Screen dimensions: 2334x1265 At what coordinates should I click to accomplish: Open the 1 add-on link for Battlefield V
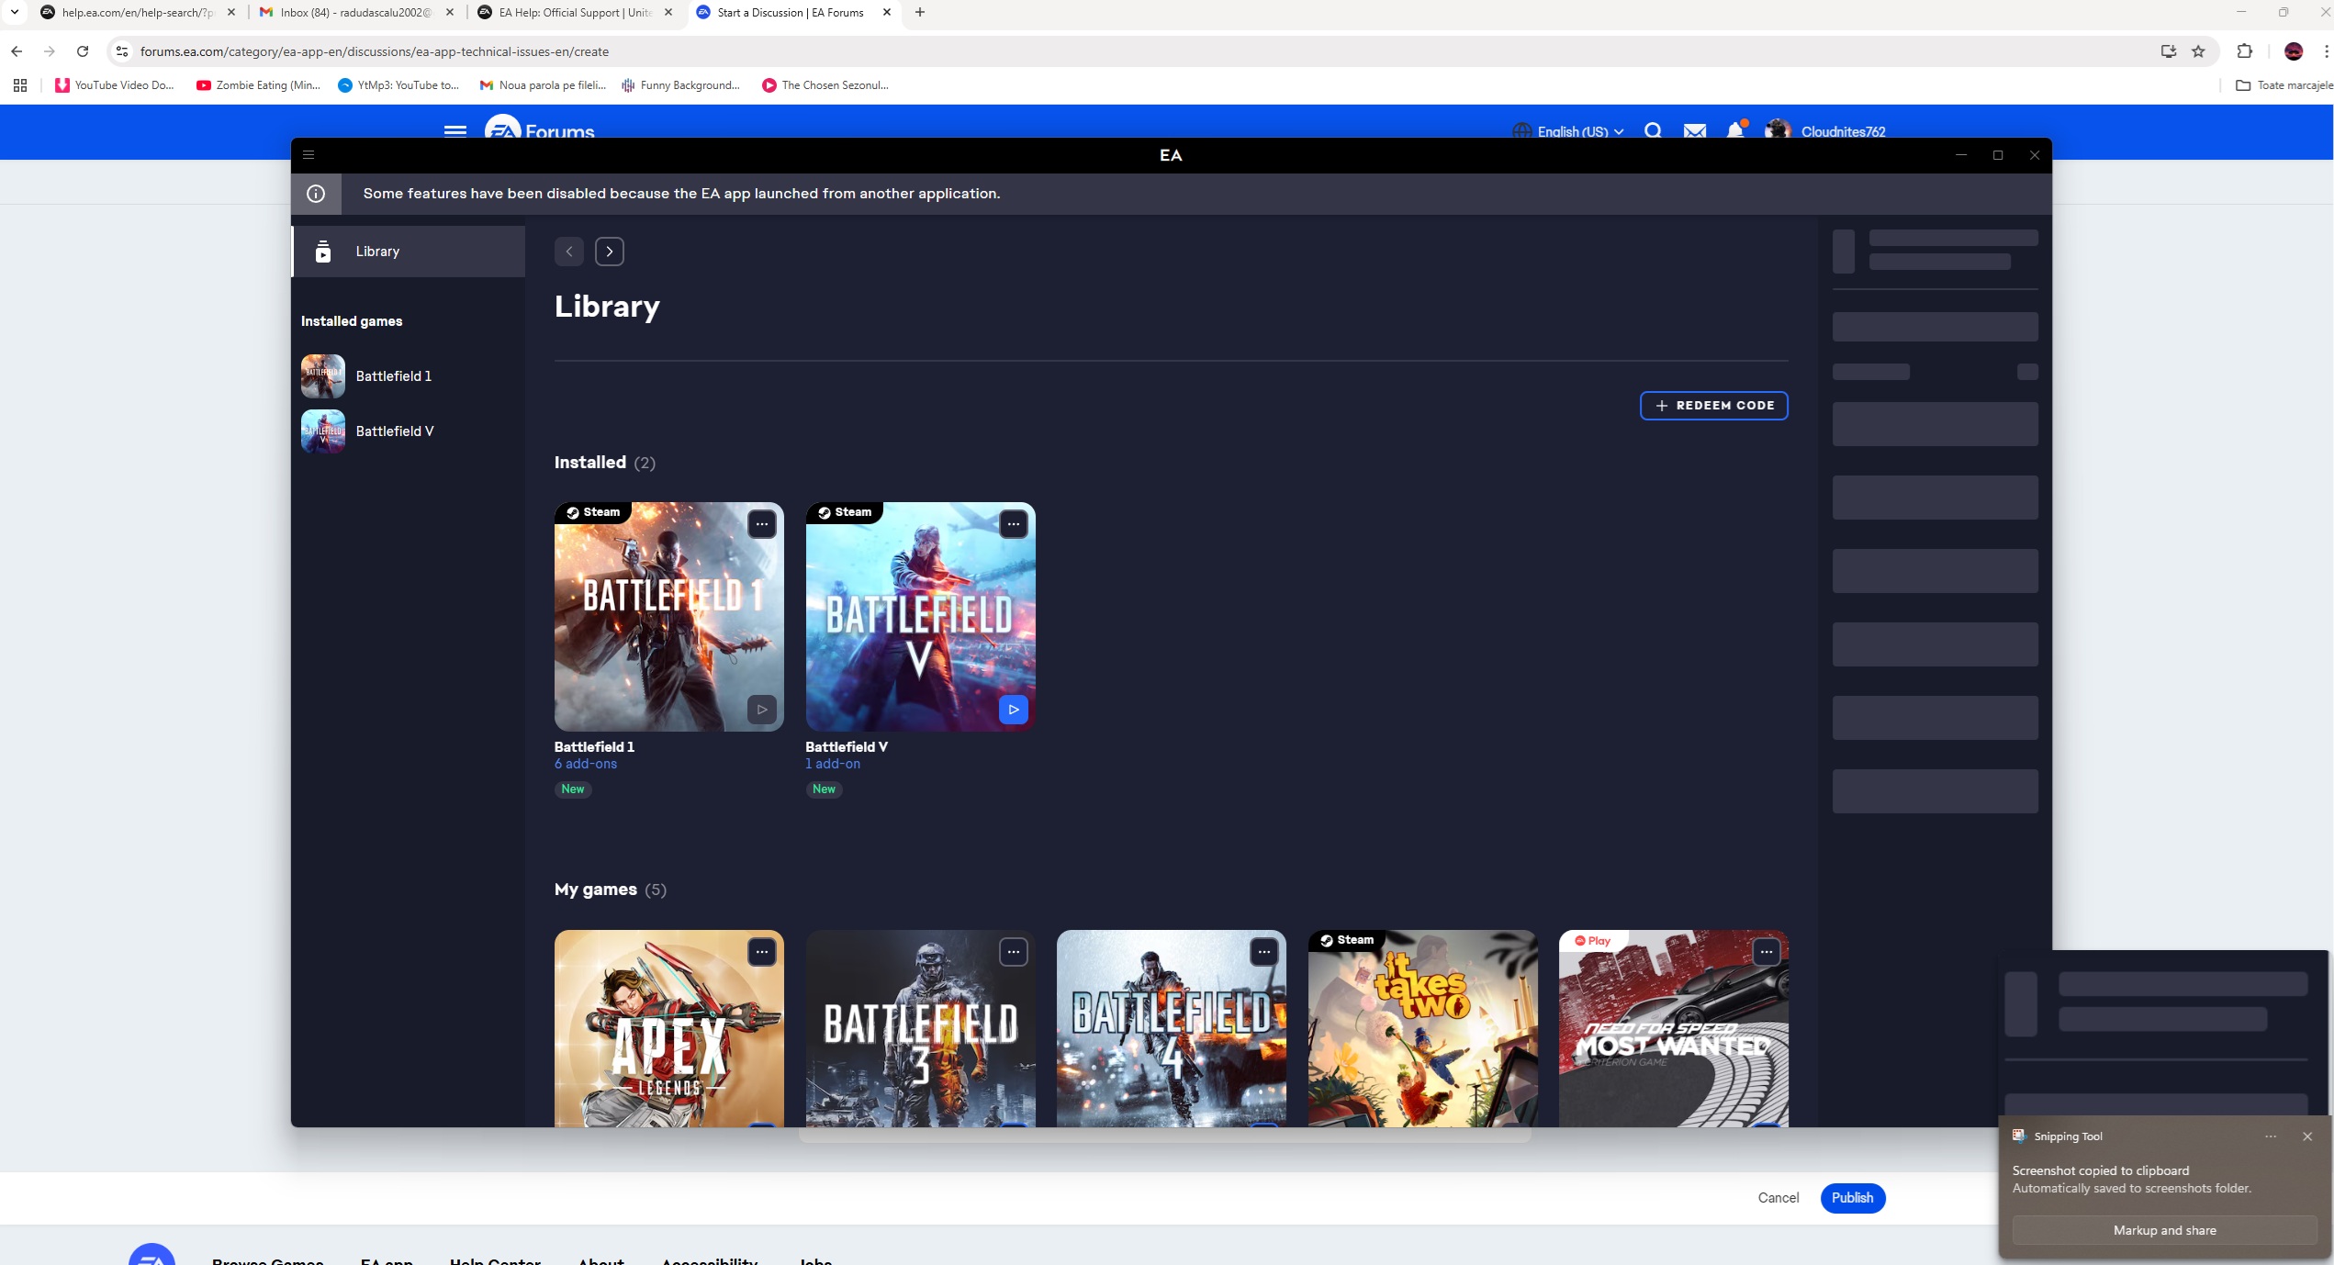click(833, 764)
